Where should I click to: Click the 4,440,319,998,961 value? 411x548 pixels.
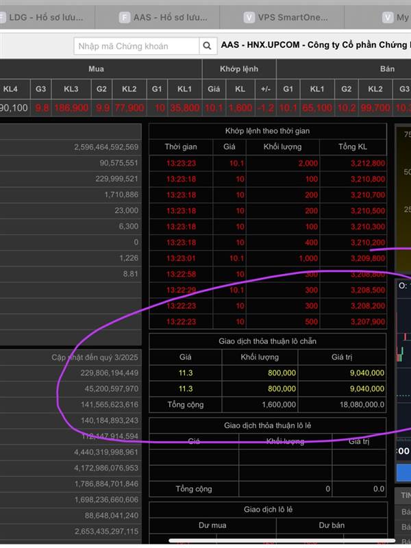coord(106,452)
